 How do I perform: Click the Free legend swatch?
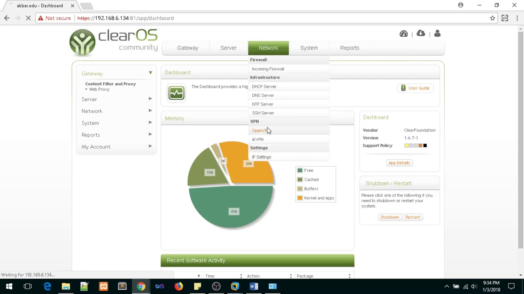pos(300,170)
